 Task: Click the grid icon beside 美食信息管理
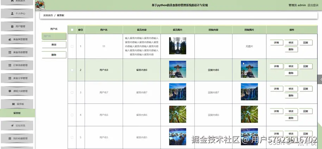click(10, 52)
